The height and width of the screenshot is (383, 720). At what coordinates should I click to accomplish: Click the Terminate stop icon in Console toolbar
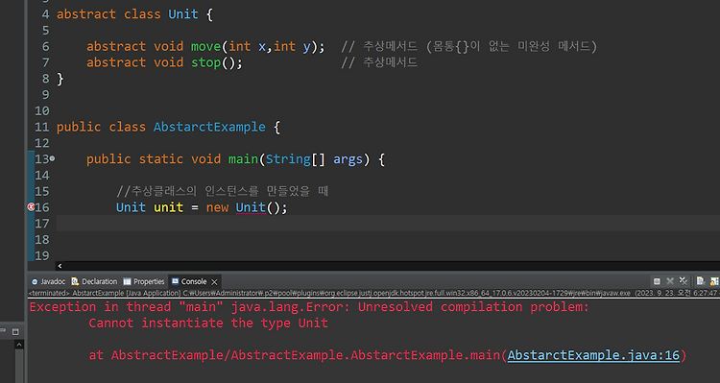coord(657,281)
